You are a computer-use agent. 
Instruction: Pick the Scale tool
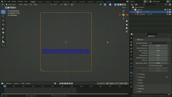point(3,29)
